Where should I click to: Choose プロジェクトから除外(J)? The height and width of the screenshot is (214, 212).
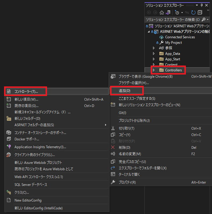161,121
